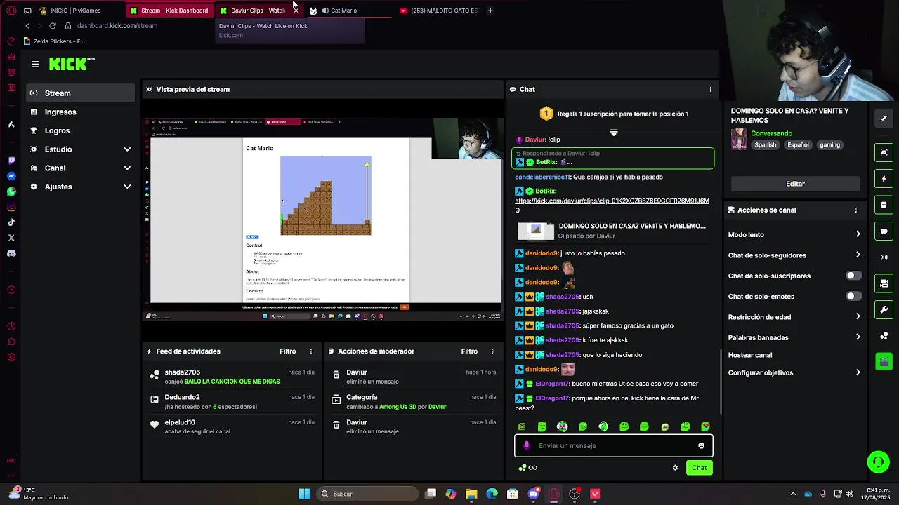The height and width of the screenshot is (505, 899).
Task: Click the document icon in the right rail
Action: 884,205
